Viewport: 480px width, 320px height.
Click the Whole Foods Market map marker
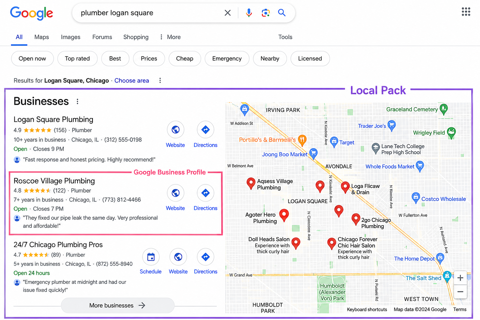[x=420, y=166]
